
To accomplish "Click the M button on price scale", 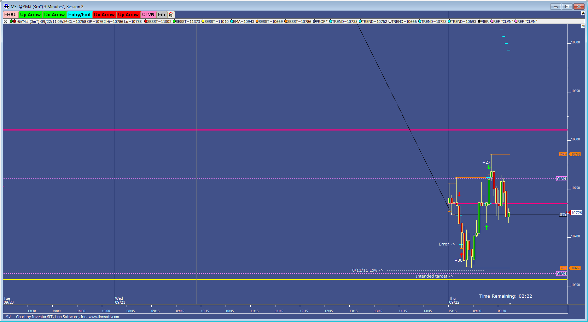I will 583,26.
